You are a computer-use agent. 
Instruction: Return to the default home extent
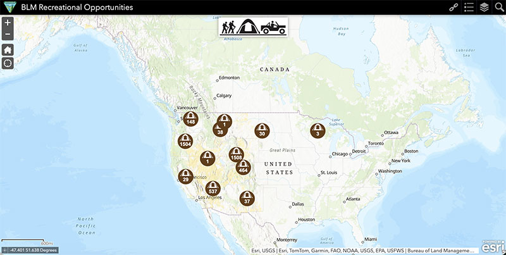(8, 50)
